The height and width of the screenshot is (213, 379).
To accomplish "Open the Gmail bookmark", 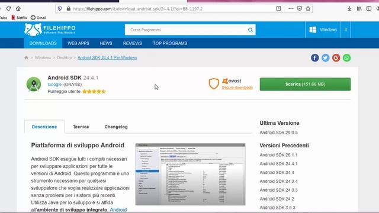I will (x=38, y=18).
